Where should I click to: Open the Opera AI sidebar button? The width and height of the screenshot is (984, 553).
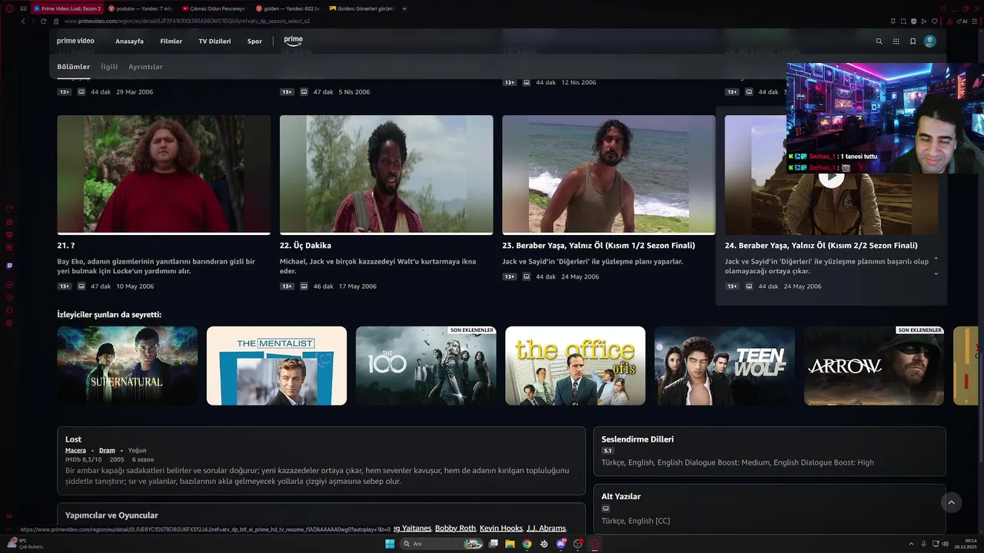pyautogui.click(x=962, y=22)
